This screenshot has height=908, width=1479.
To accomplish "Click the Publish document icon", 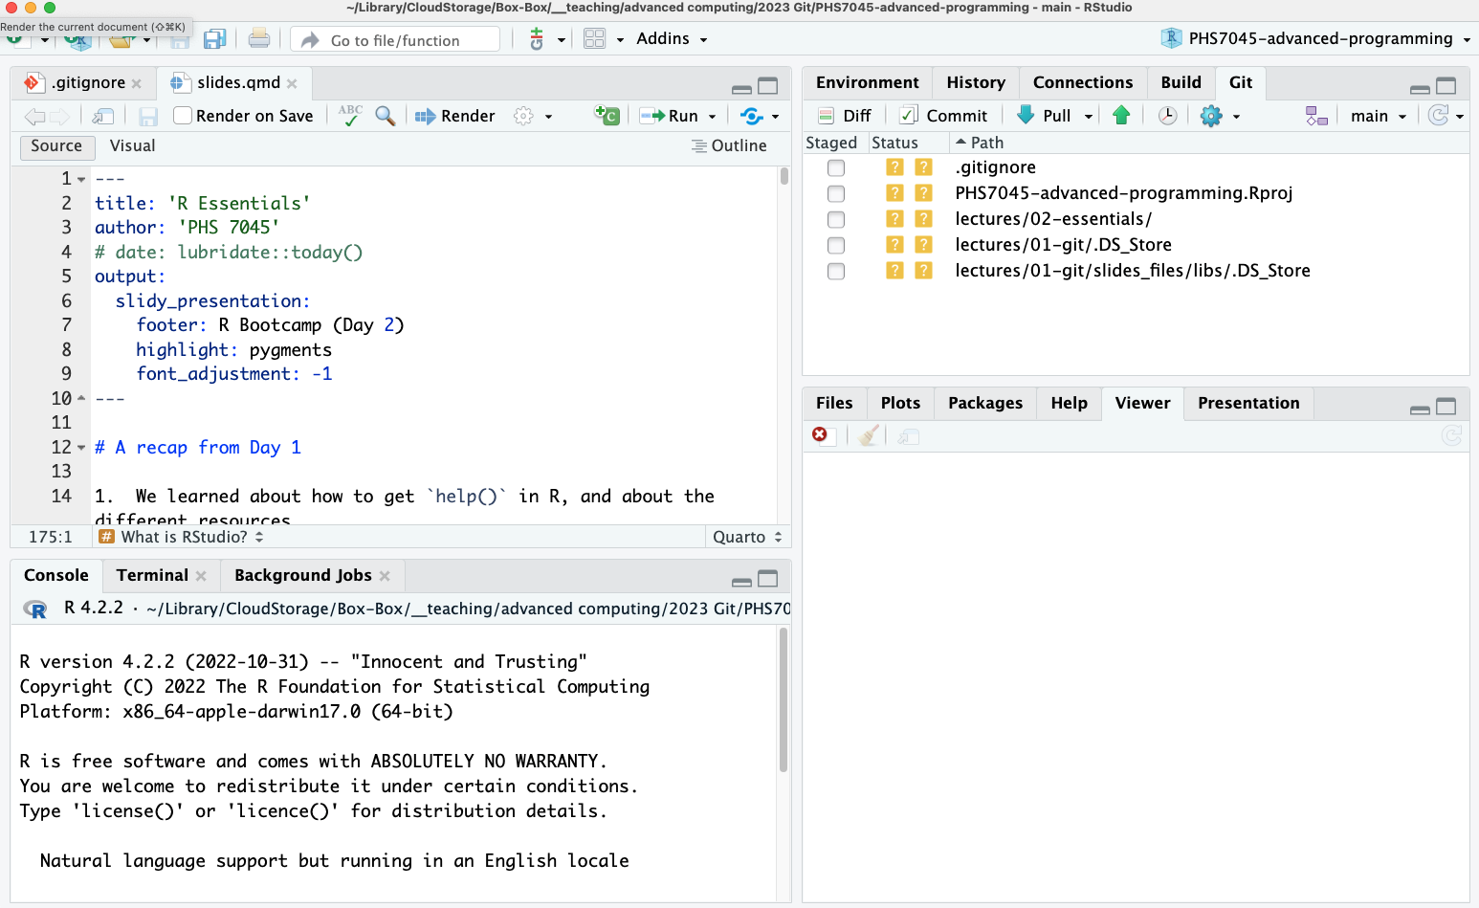I will pos(752,116).
